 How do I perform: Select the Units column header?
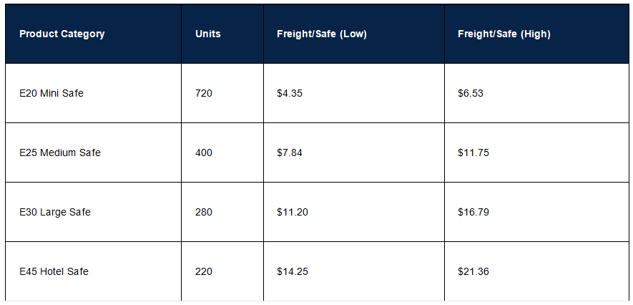point(222,34)
